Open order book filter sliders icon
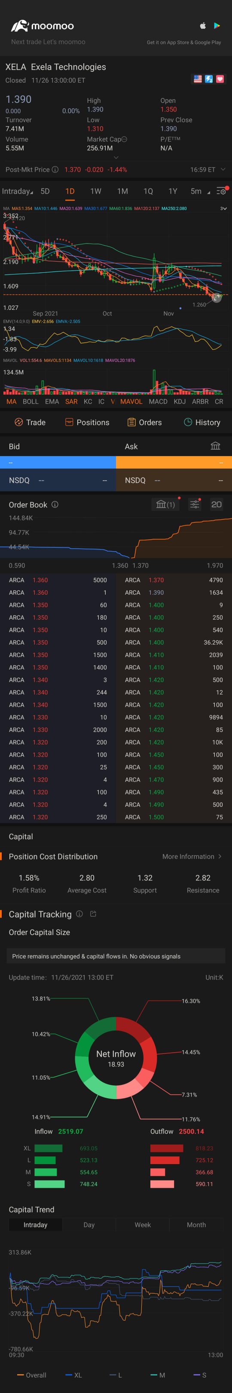 click(x=194, y=504)
